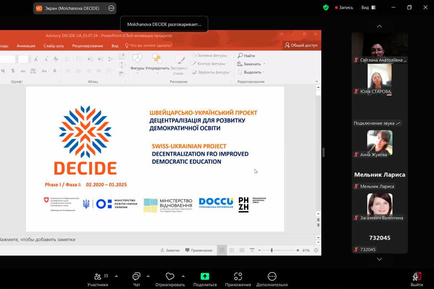434x289 pixels.
Task: Click the Отреагировать reactions heart icon
Action: (x=170, y=276)
